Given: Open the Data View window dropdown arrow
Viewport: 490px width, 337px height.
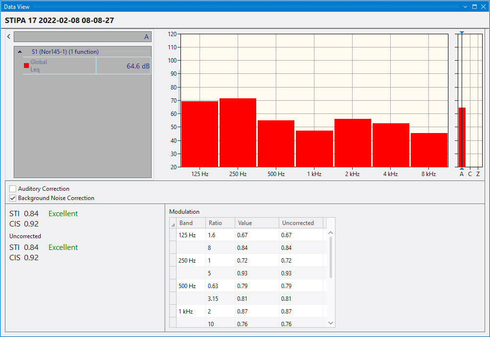Looking at the screenshot, I should pos(465,7).
